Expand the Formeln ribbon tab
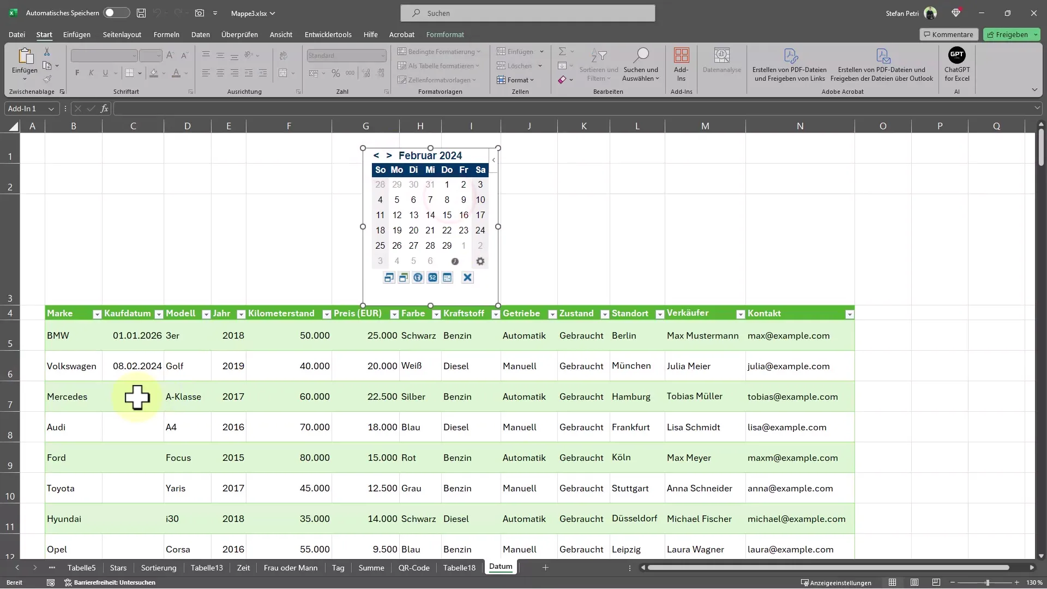This screenshot has width=1047, height=589. [x=166, y=34]
